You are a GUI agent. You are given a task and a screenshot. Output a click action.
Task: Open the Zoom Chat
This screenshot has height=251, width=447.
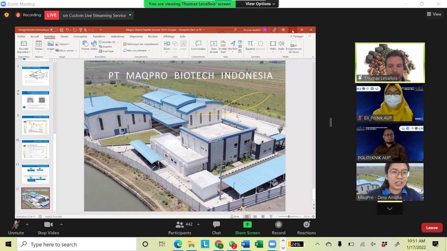point(216,228)
